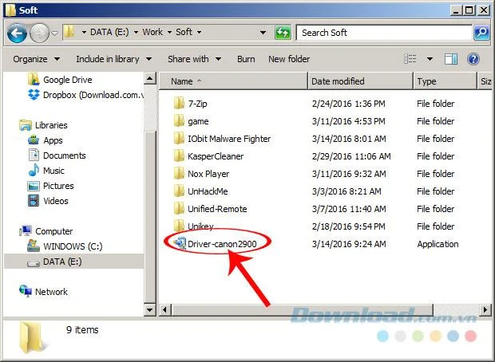Open the Share with menu
Viewport: 495px width, 362px height.
coord(194,59)
